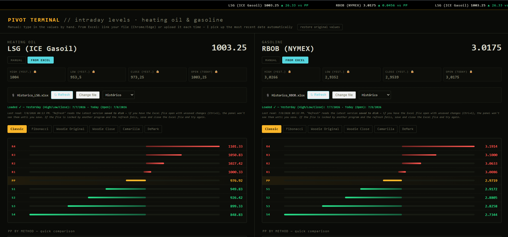Click the LSG pivot point value 976.92
The height and width of the screenshot is (237, 508).
tap(236, 181)
